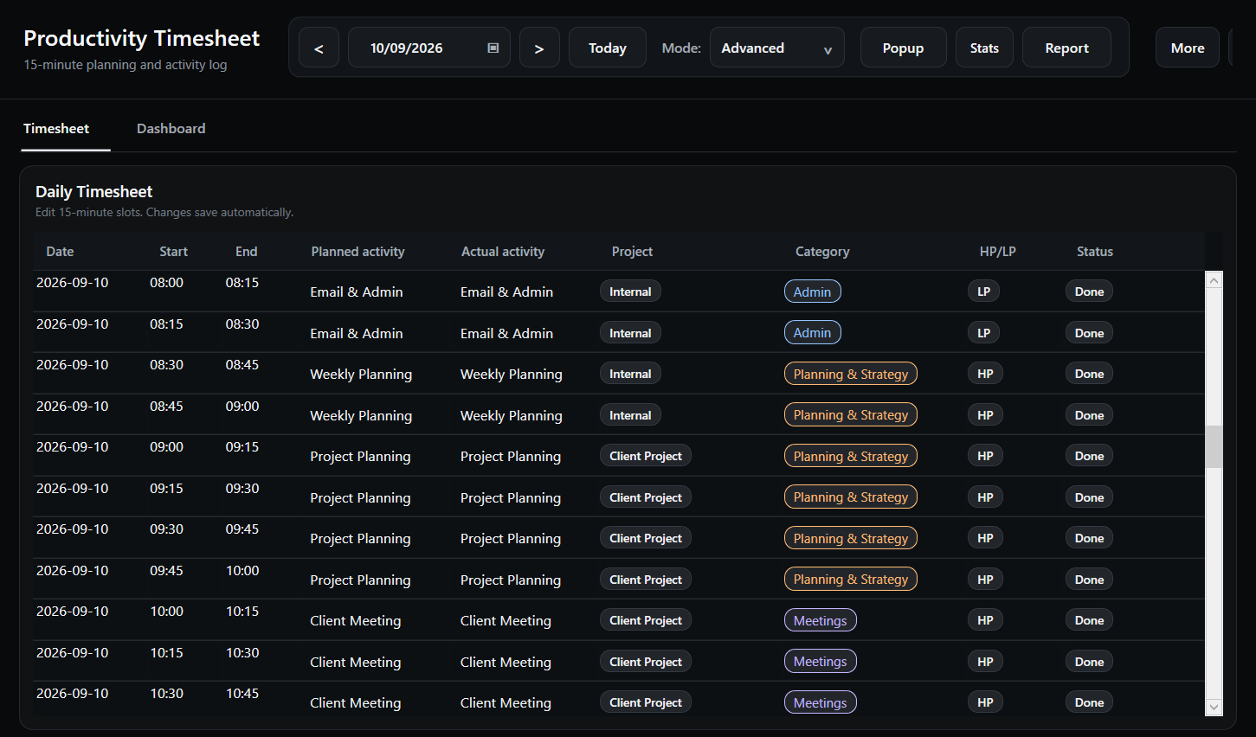Click the Status column header
This screenshot has width=1256, height=737.
pyautogui.click(x=1094, y=252)
